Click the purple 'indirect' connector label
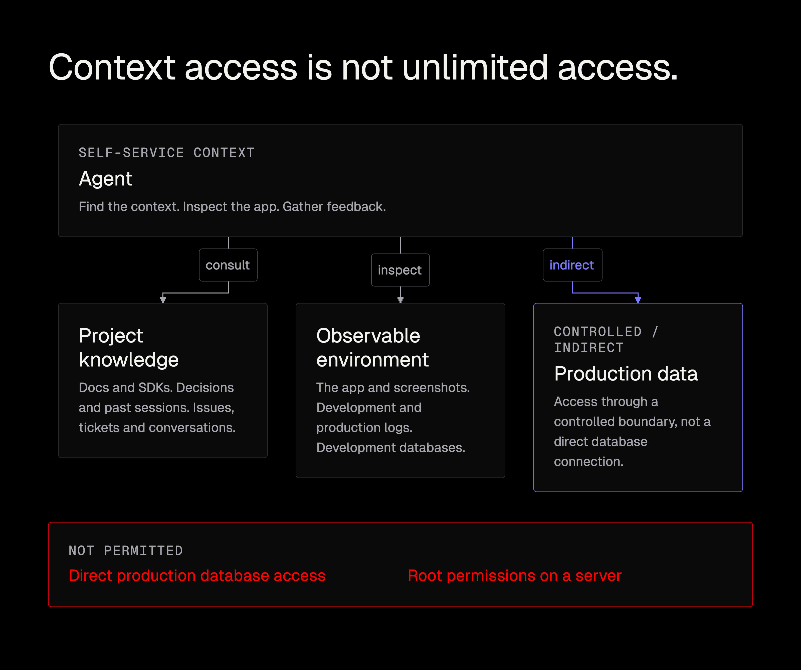 coord(572,265)
